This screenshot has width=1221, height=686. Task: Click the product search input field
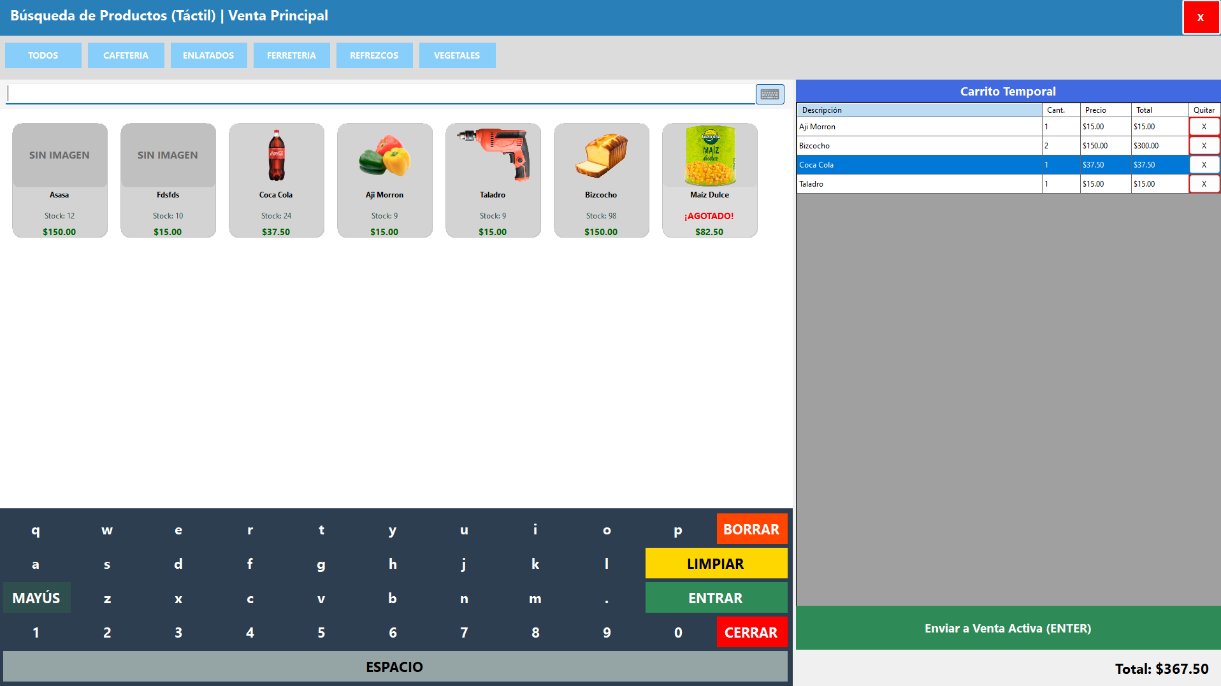click(380, 94)
